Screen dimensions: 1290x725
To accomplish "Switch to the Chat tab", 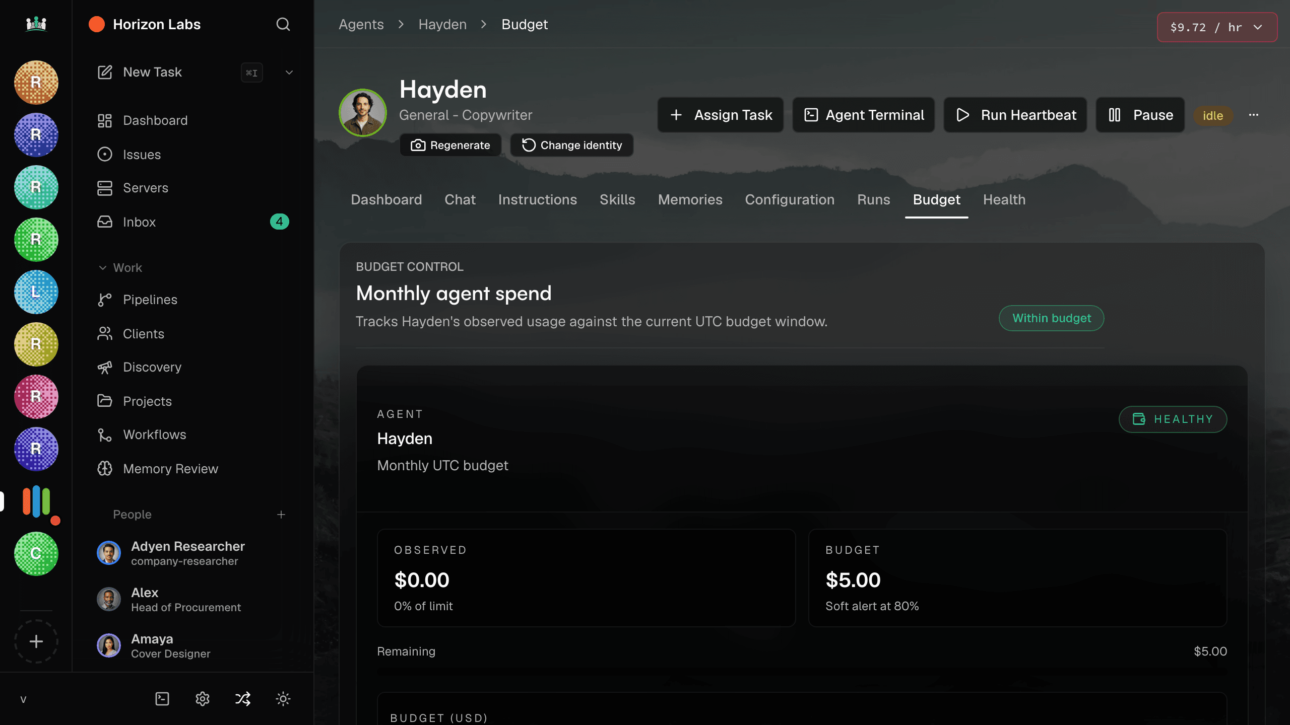I will click(x=460, y=200).
